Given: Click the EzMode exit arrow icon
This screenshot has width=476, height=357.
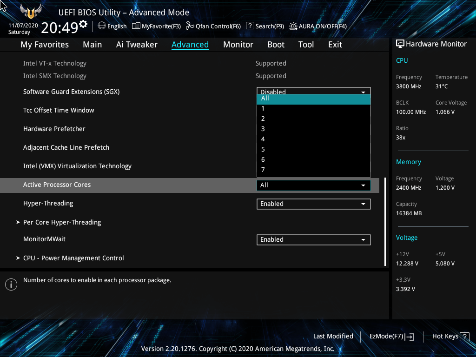Looking at the screenshot, I should click(x=410, y=337).
